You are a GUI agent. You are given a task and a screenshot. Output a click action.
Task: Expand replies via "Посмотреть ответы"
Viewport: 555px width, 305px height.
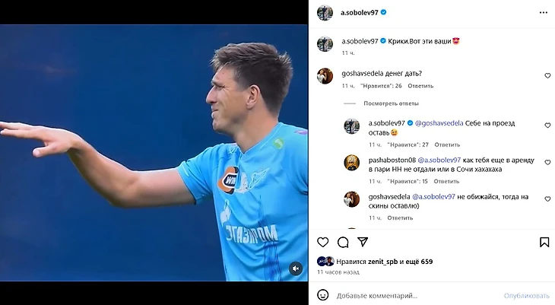click(x=391, y=103)
